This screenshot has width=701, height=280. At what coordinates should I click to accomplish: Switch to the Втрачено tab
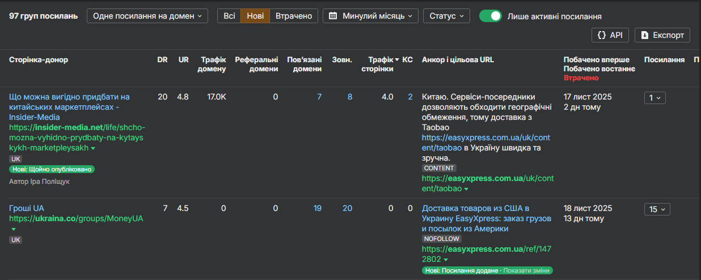294,16
